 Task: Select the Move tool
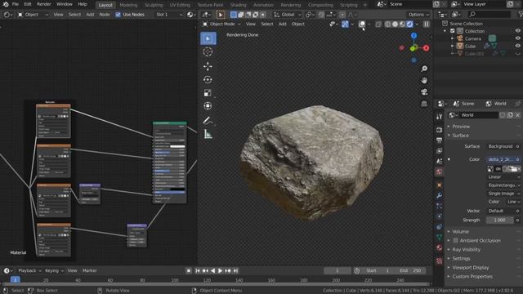pyautogui.click(x=208, y=66)
